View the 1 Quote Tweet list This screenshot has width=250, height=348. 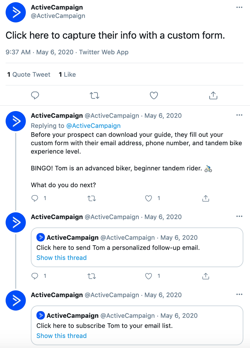coord(29,75)
